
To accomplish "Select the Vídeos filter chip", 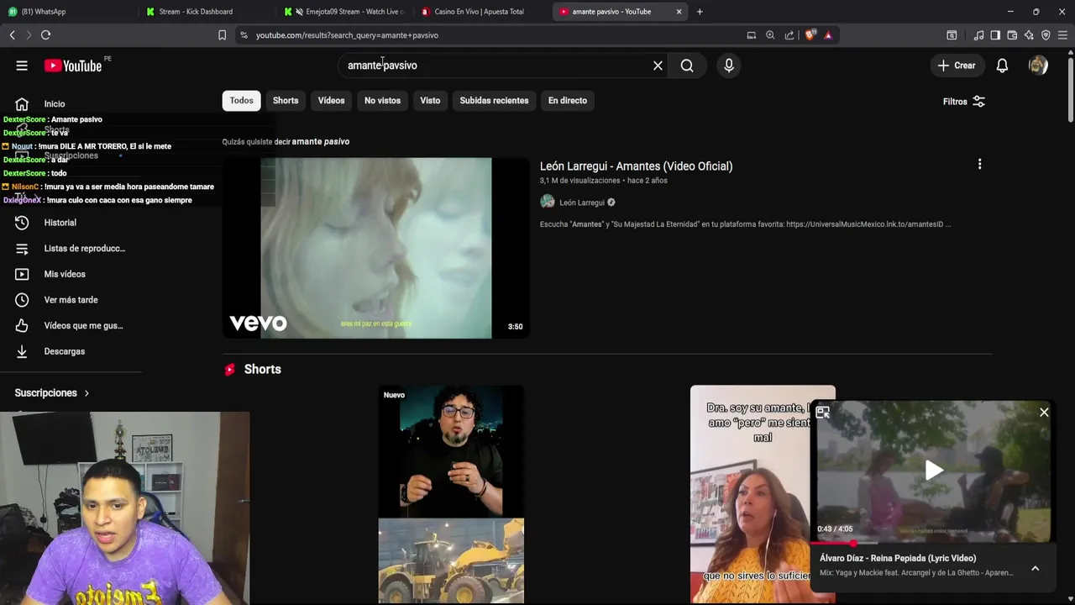I will (331, 101).
